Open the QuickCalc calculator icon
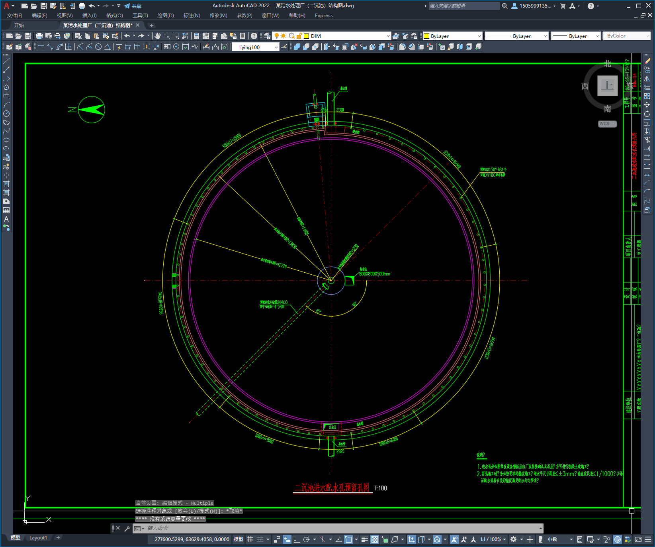Viewport: 655px width, 547px height. click(x=242, y=36)
